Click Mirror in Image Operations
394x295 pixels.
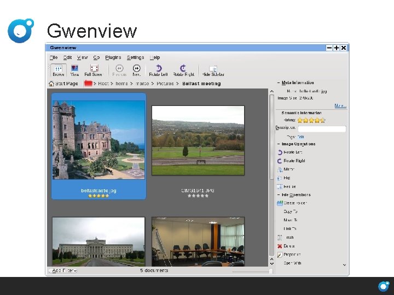pos(286,169)
